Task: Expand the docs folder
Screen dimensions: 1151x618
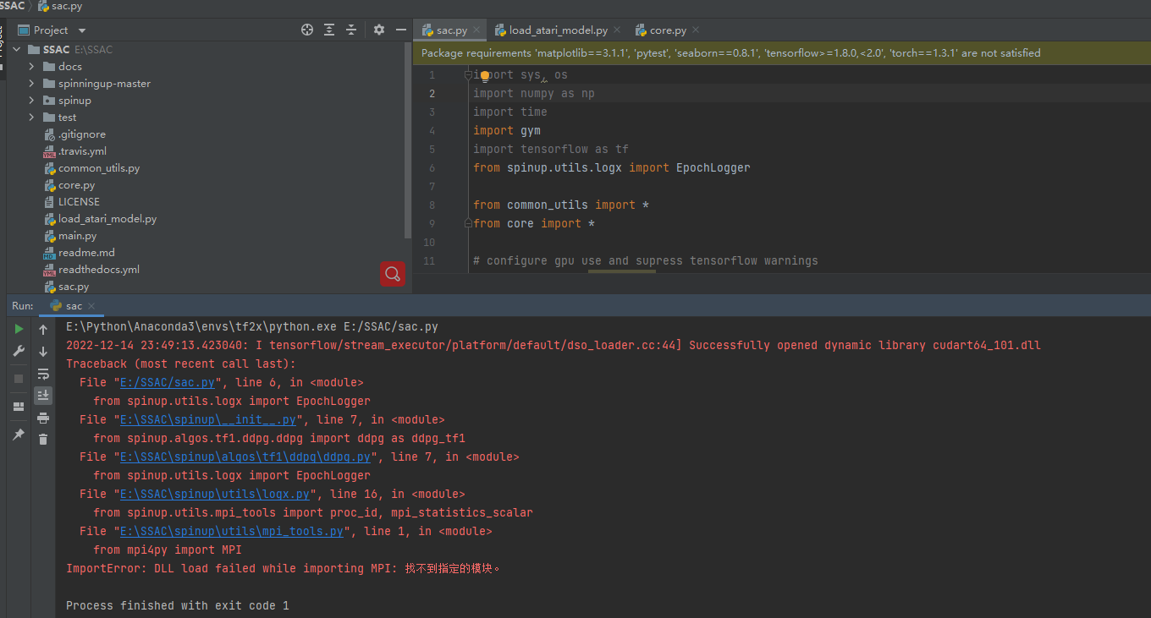Action: (x=31, y=67)
